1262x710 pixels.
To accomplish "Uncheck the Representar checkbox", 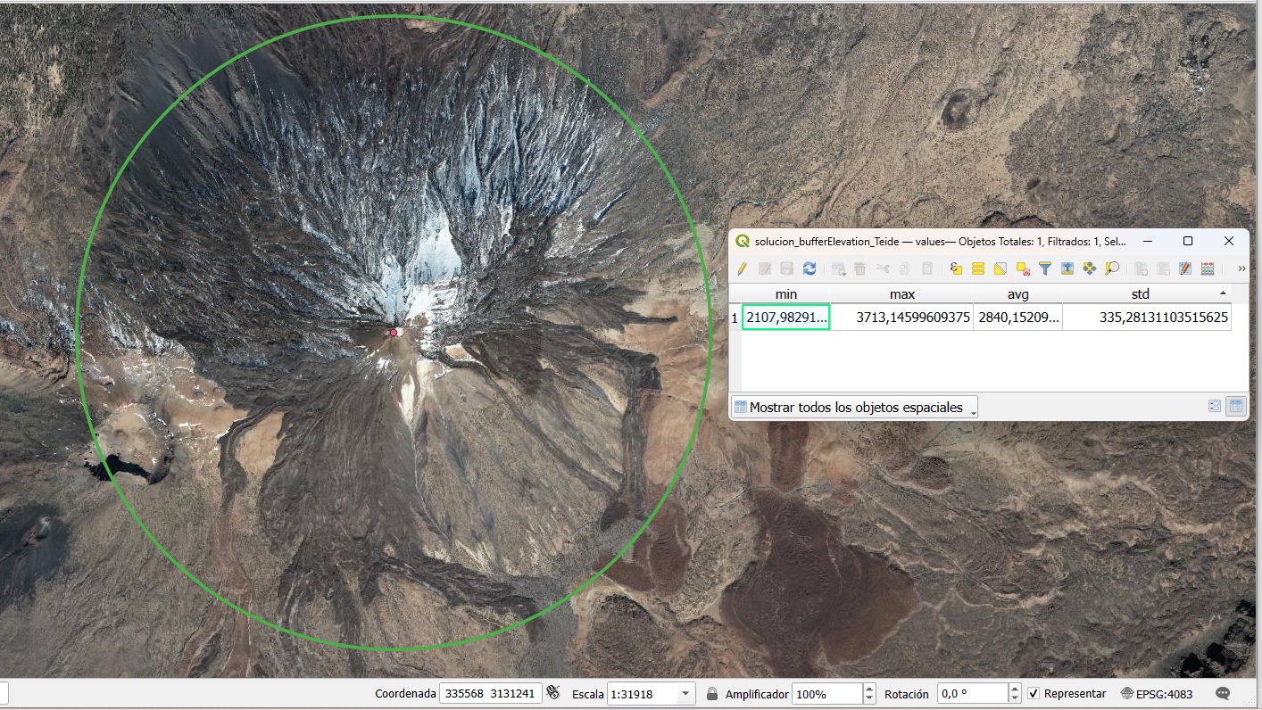I will (x=1034, y=693).
